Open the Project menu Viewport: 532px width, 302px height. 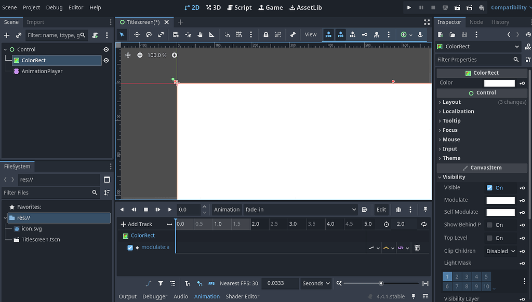(x=32, y=7)
